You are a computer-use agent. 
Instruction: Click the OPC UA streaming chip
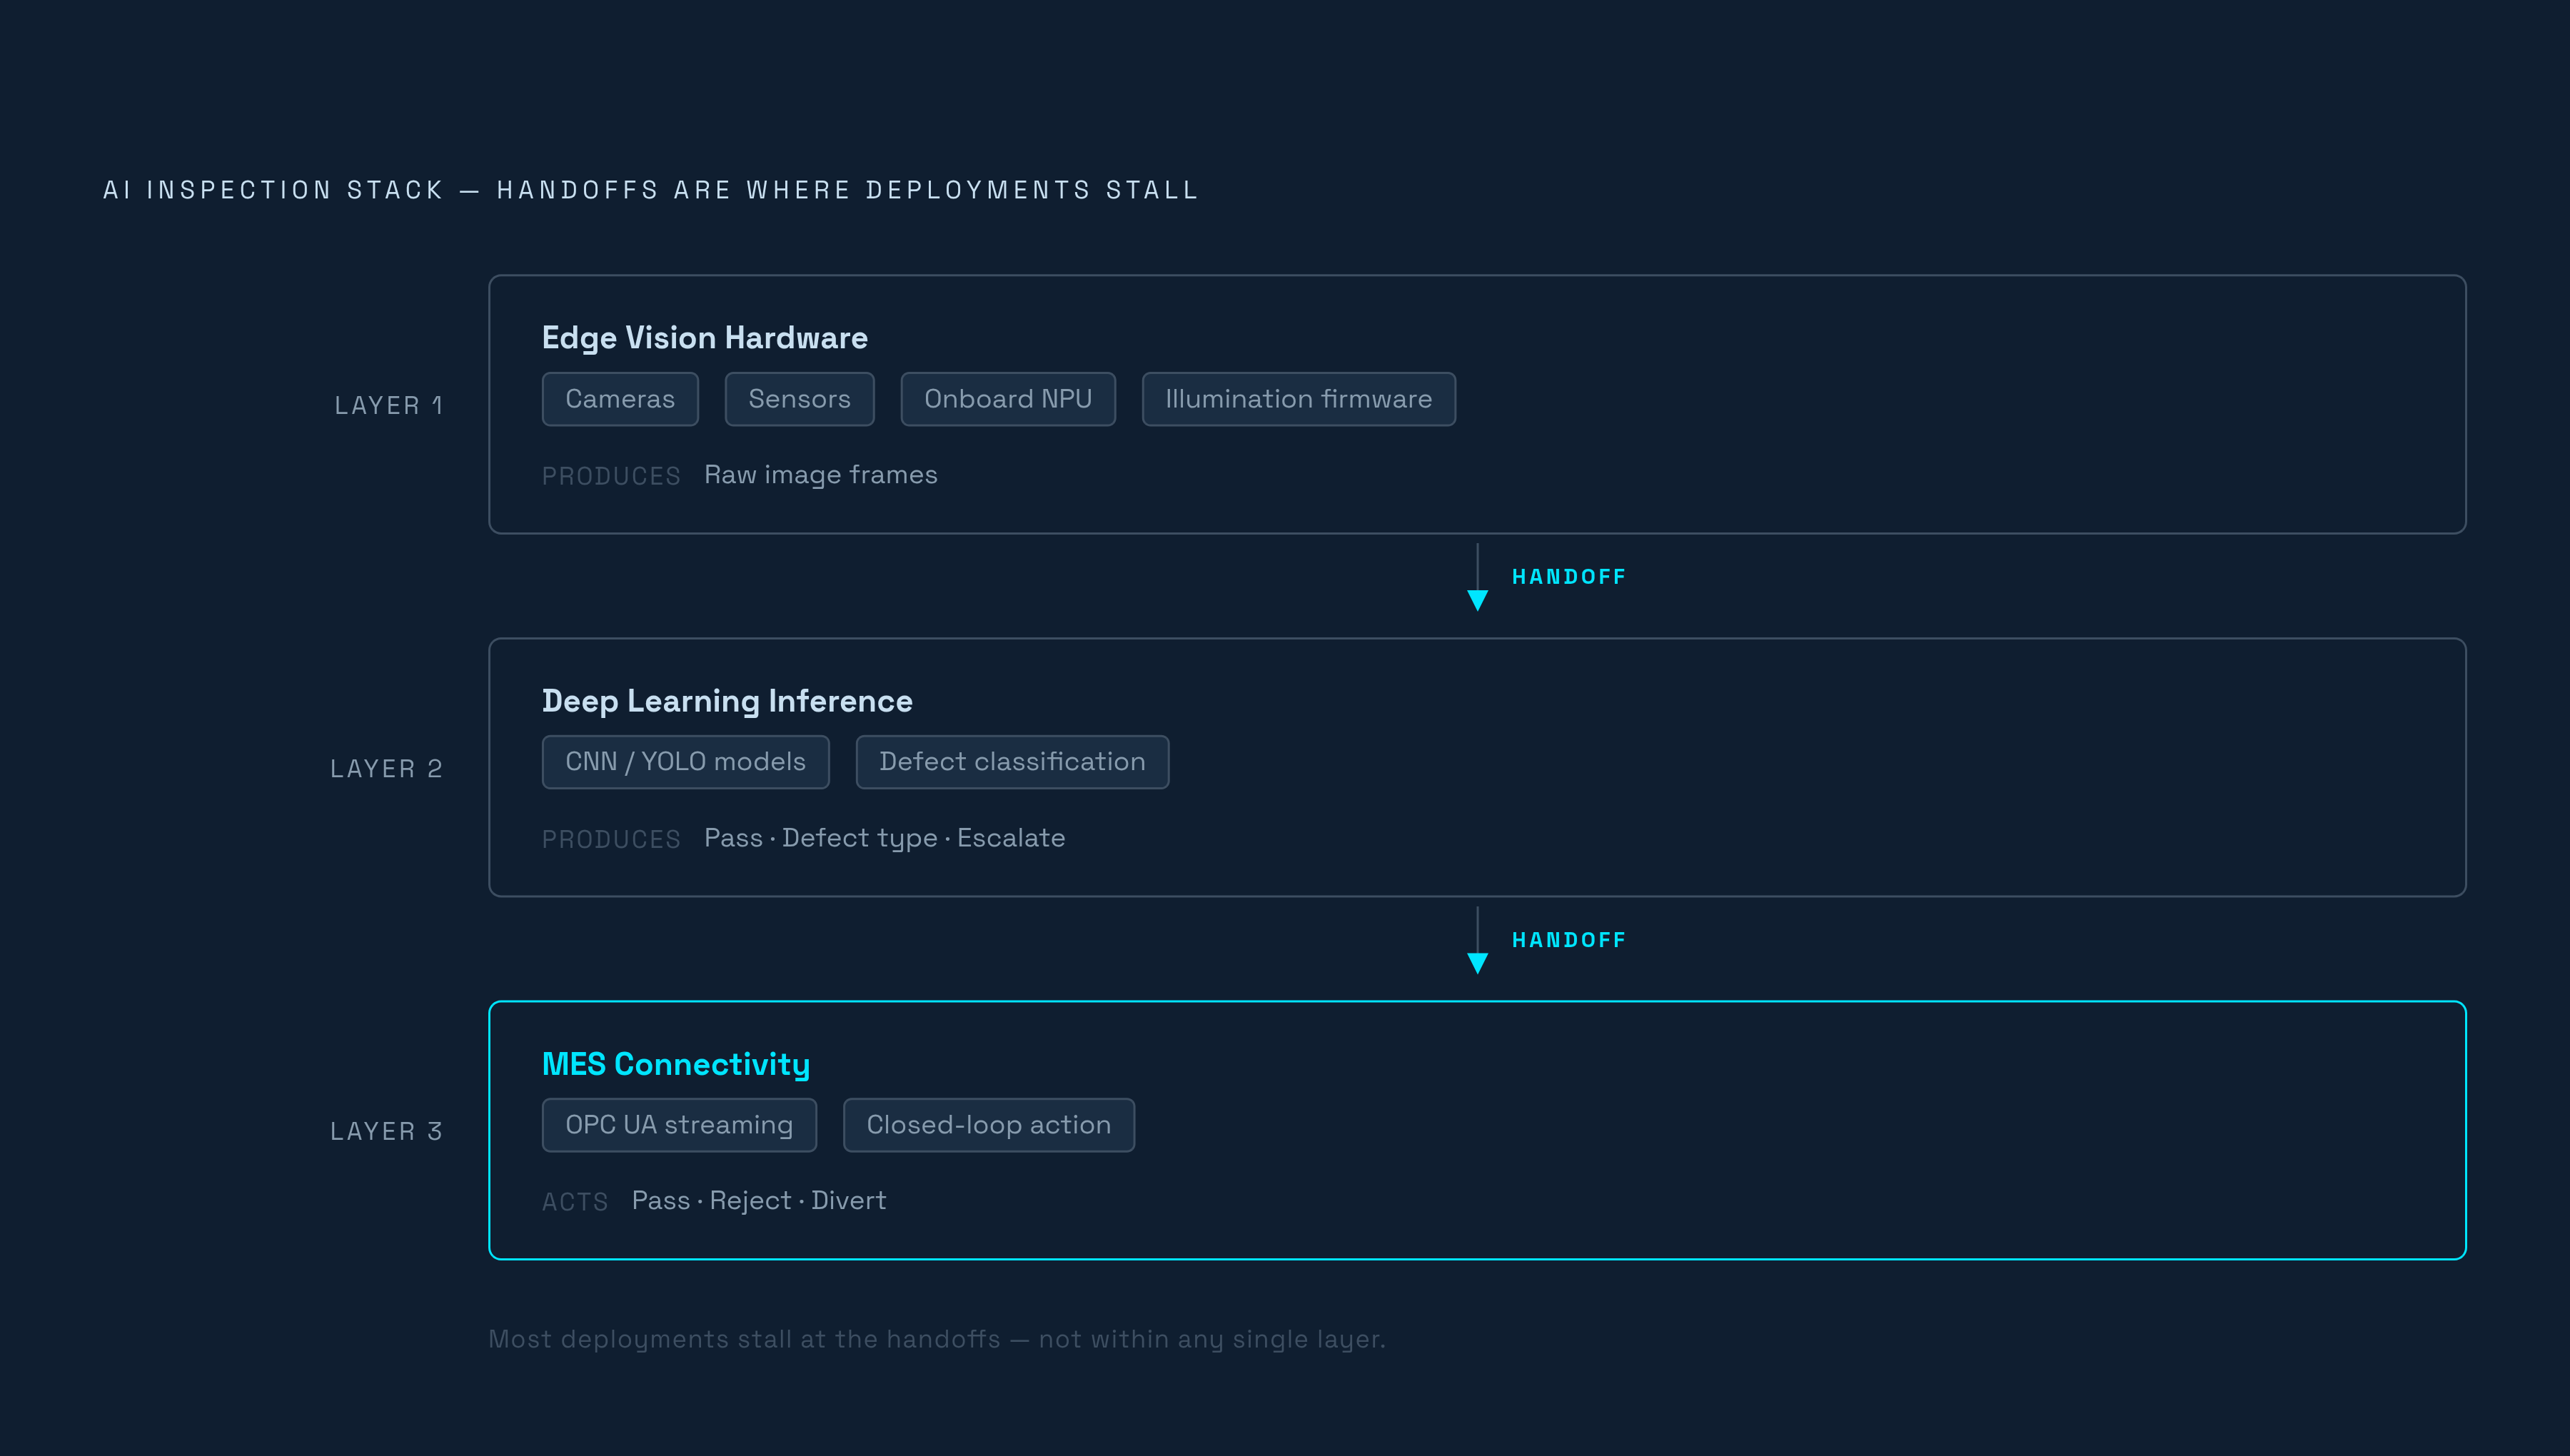click(x=679, y=1125)
